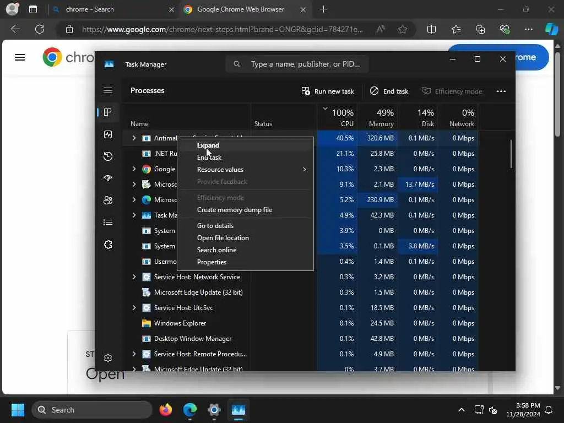The width and height of the screenshot is (564, 423).
Task: Sort by Name column header
Action: 186,117
